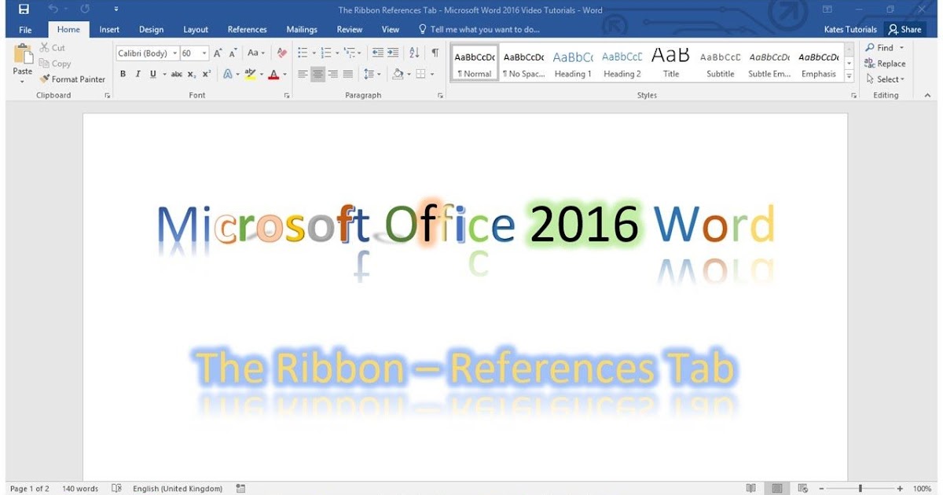Apply the Title style
The height and width of the screenshot is (495, 943).
click(670, 64)
